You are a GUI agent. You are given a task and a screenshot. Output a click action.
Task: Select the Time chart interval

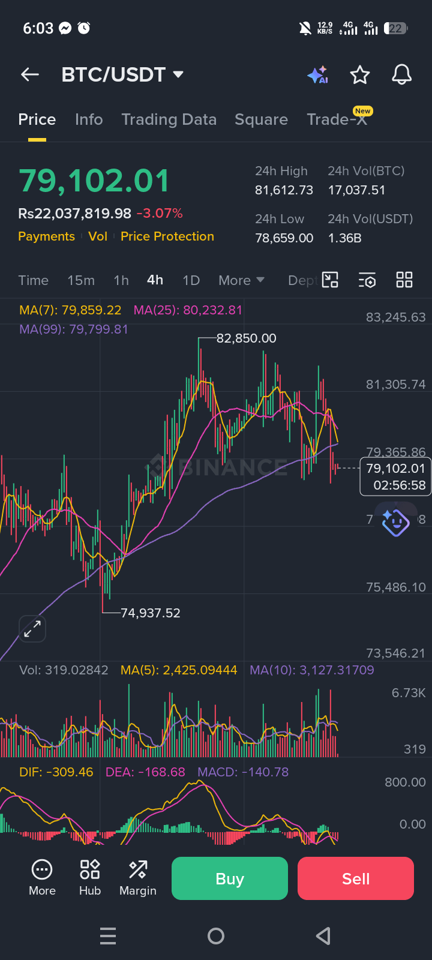tap(33, 280)
